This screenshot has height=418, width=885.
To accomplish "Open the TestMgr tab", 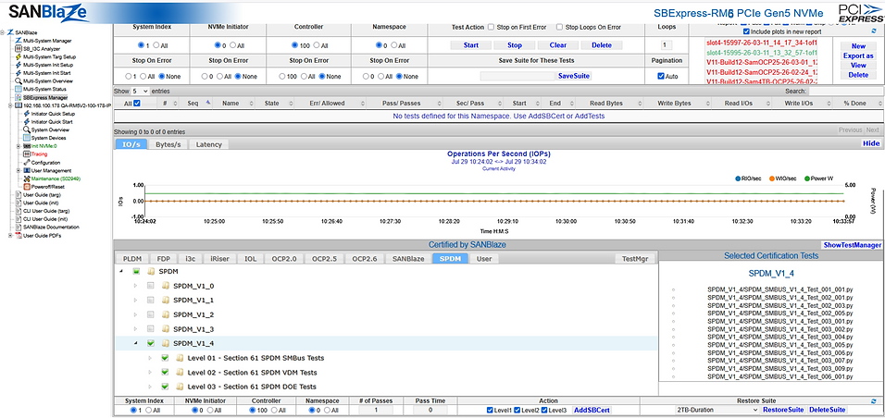I will 636,259.
